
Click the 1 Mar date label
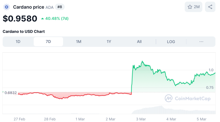click(80, 119)
